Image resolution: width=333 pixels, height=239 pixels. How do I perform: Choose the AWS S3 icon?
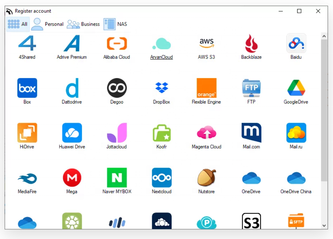tap(206, 43)
